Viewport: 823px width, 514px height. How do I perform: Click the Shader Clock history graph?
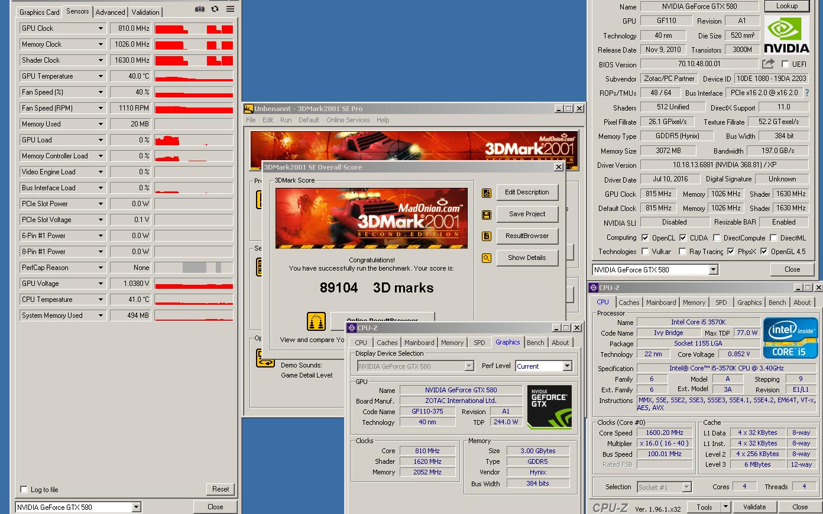click(194, 60)
